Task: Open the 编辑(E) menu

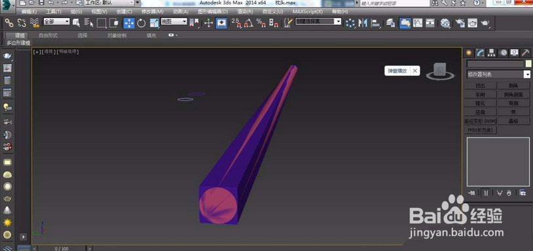Action: (x=29, y=12)
